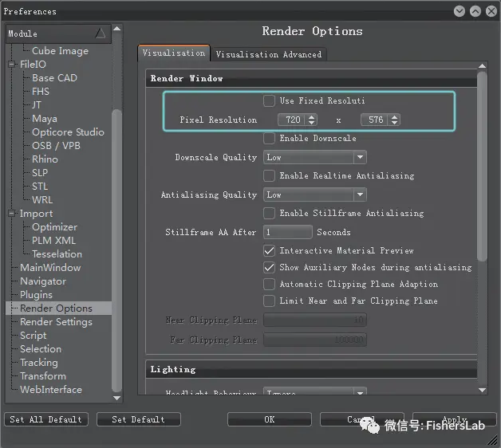This screenshot has width=501, height=448.
Task: Turn on Enable Realtime Antialiasing
Action: pyautogui.click(x=269, y=175)
